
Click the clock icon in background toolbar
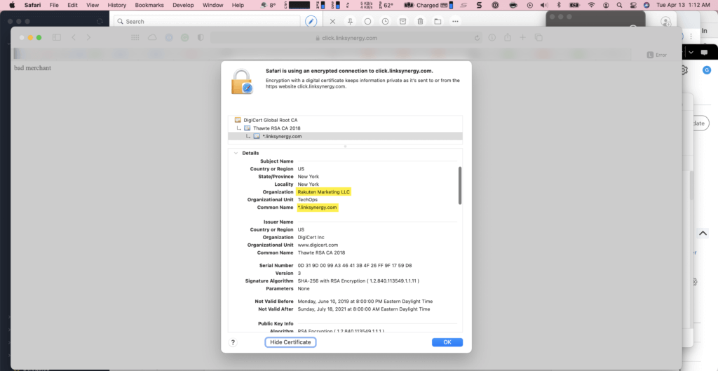click(385, 22)
